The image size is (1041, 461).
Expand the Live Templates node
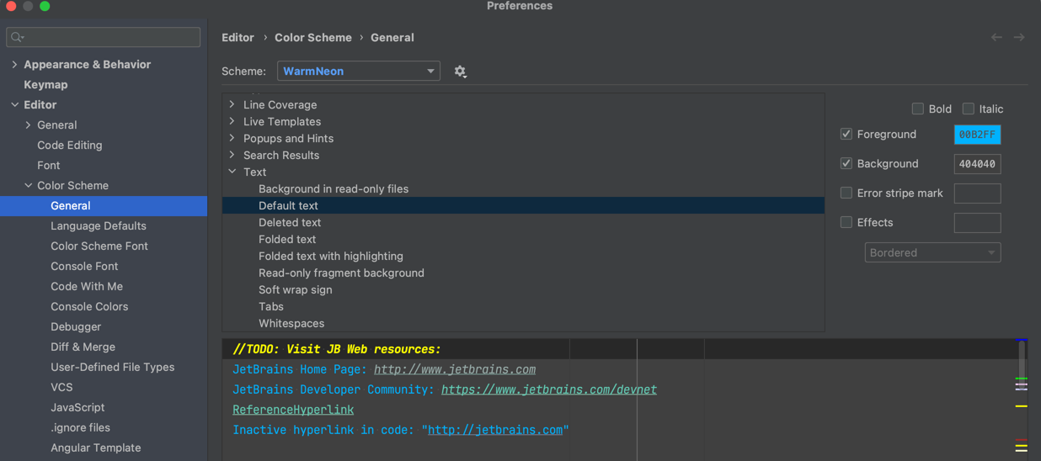click(232, 121)
